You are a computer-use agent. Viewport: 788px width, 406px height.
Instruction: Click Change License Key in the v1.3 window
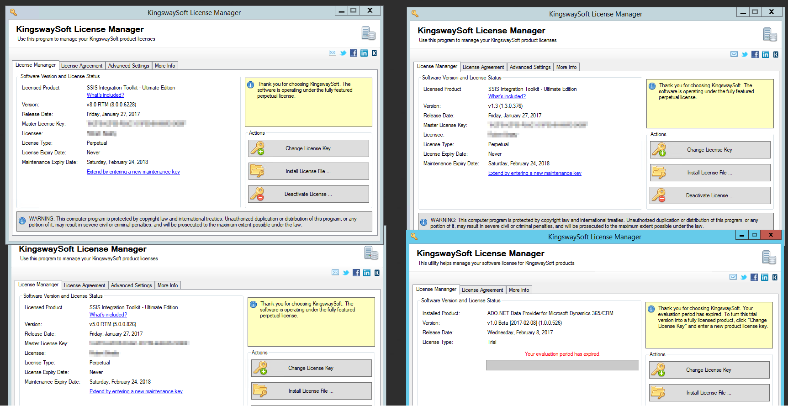click(x=710, y=150)
